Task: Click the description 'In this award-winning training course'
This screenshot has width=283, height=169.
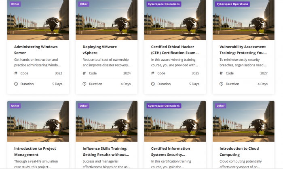Action: click(175, 62)
